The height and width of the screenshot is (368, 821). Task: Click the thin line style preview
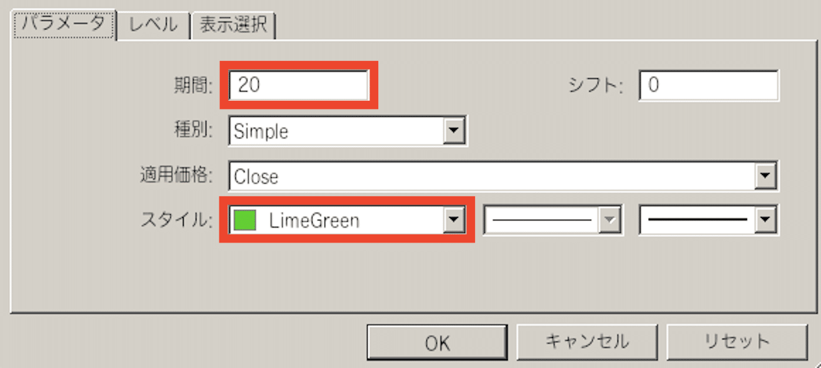(x=542, y=220)
